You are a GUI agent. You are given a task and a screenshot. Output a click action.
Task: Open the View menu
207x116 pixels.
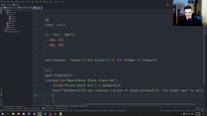pos(12,2)
